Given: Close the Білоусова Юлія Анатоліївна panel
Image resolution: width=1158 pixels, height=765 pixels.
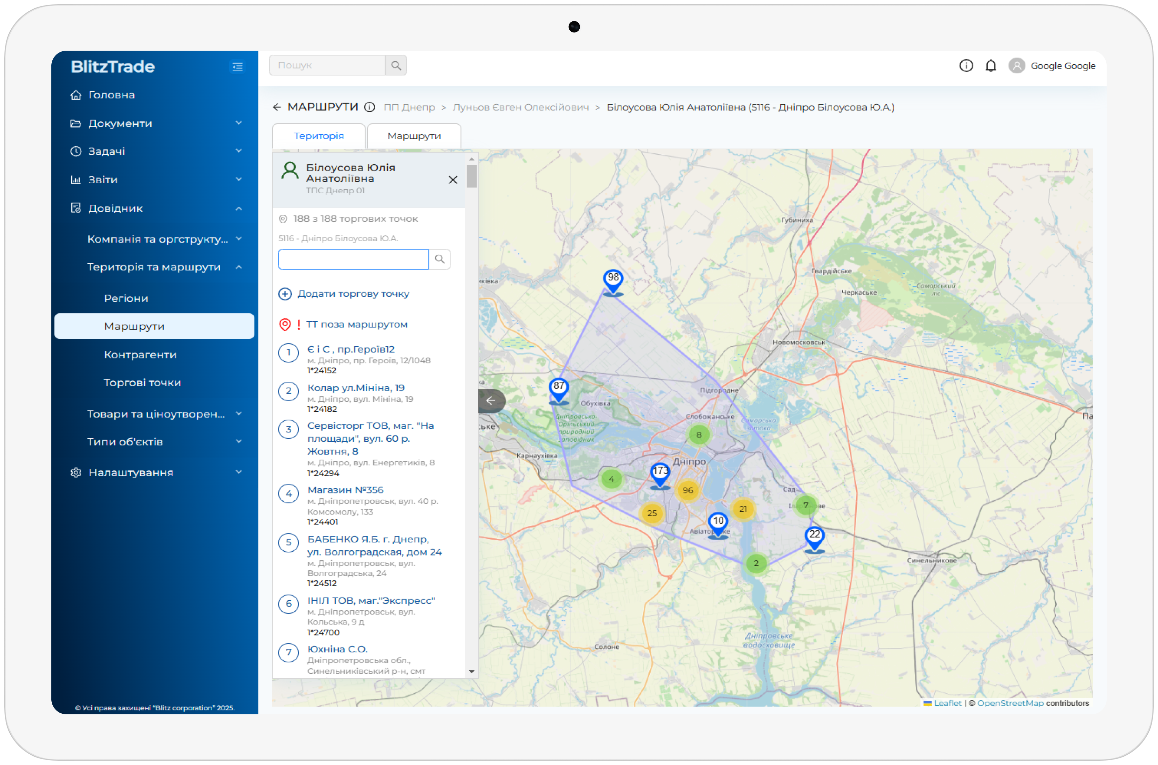Looking at the screenshot, I should point(453,180).
